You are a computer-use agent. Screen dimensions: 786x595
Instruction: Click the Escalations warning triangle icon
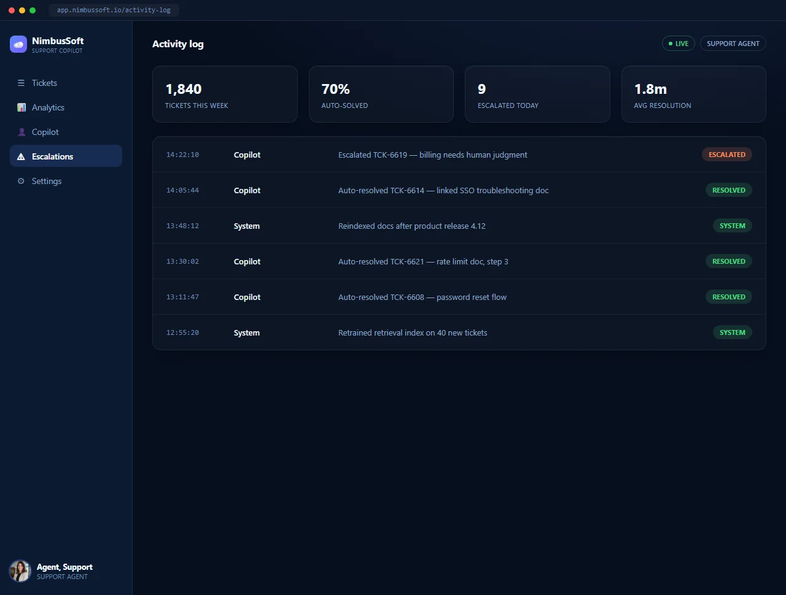click(x=21, y=156)
